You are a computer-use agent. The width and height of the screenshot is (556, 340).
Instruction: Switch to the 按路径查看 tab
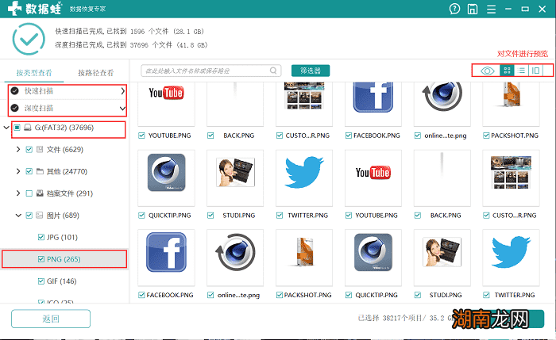click(95, 72)
